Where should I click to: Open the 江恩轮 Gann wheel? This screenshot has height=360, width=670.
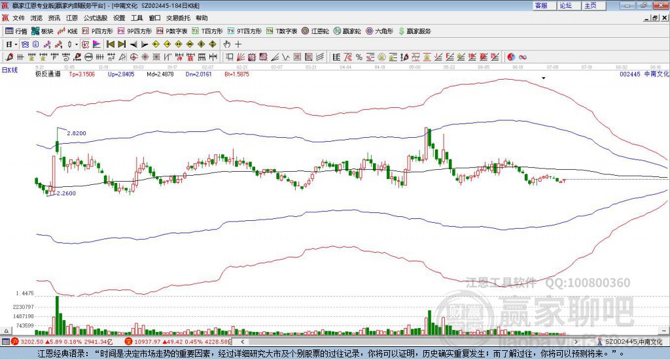click(x=315, y=31)
